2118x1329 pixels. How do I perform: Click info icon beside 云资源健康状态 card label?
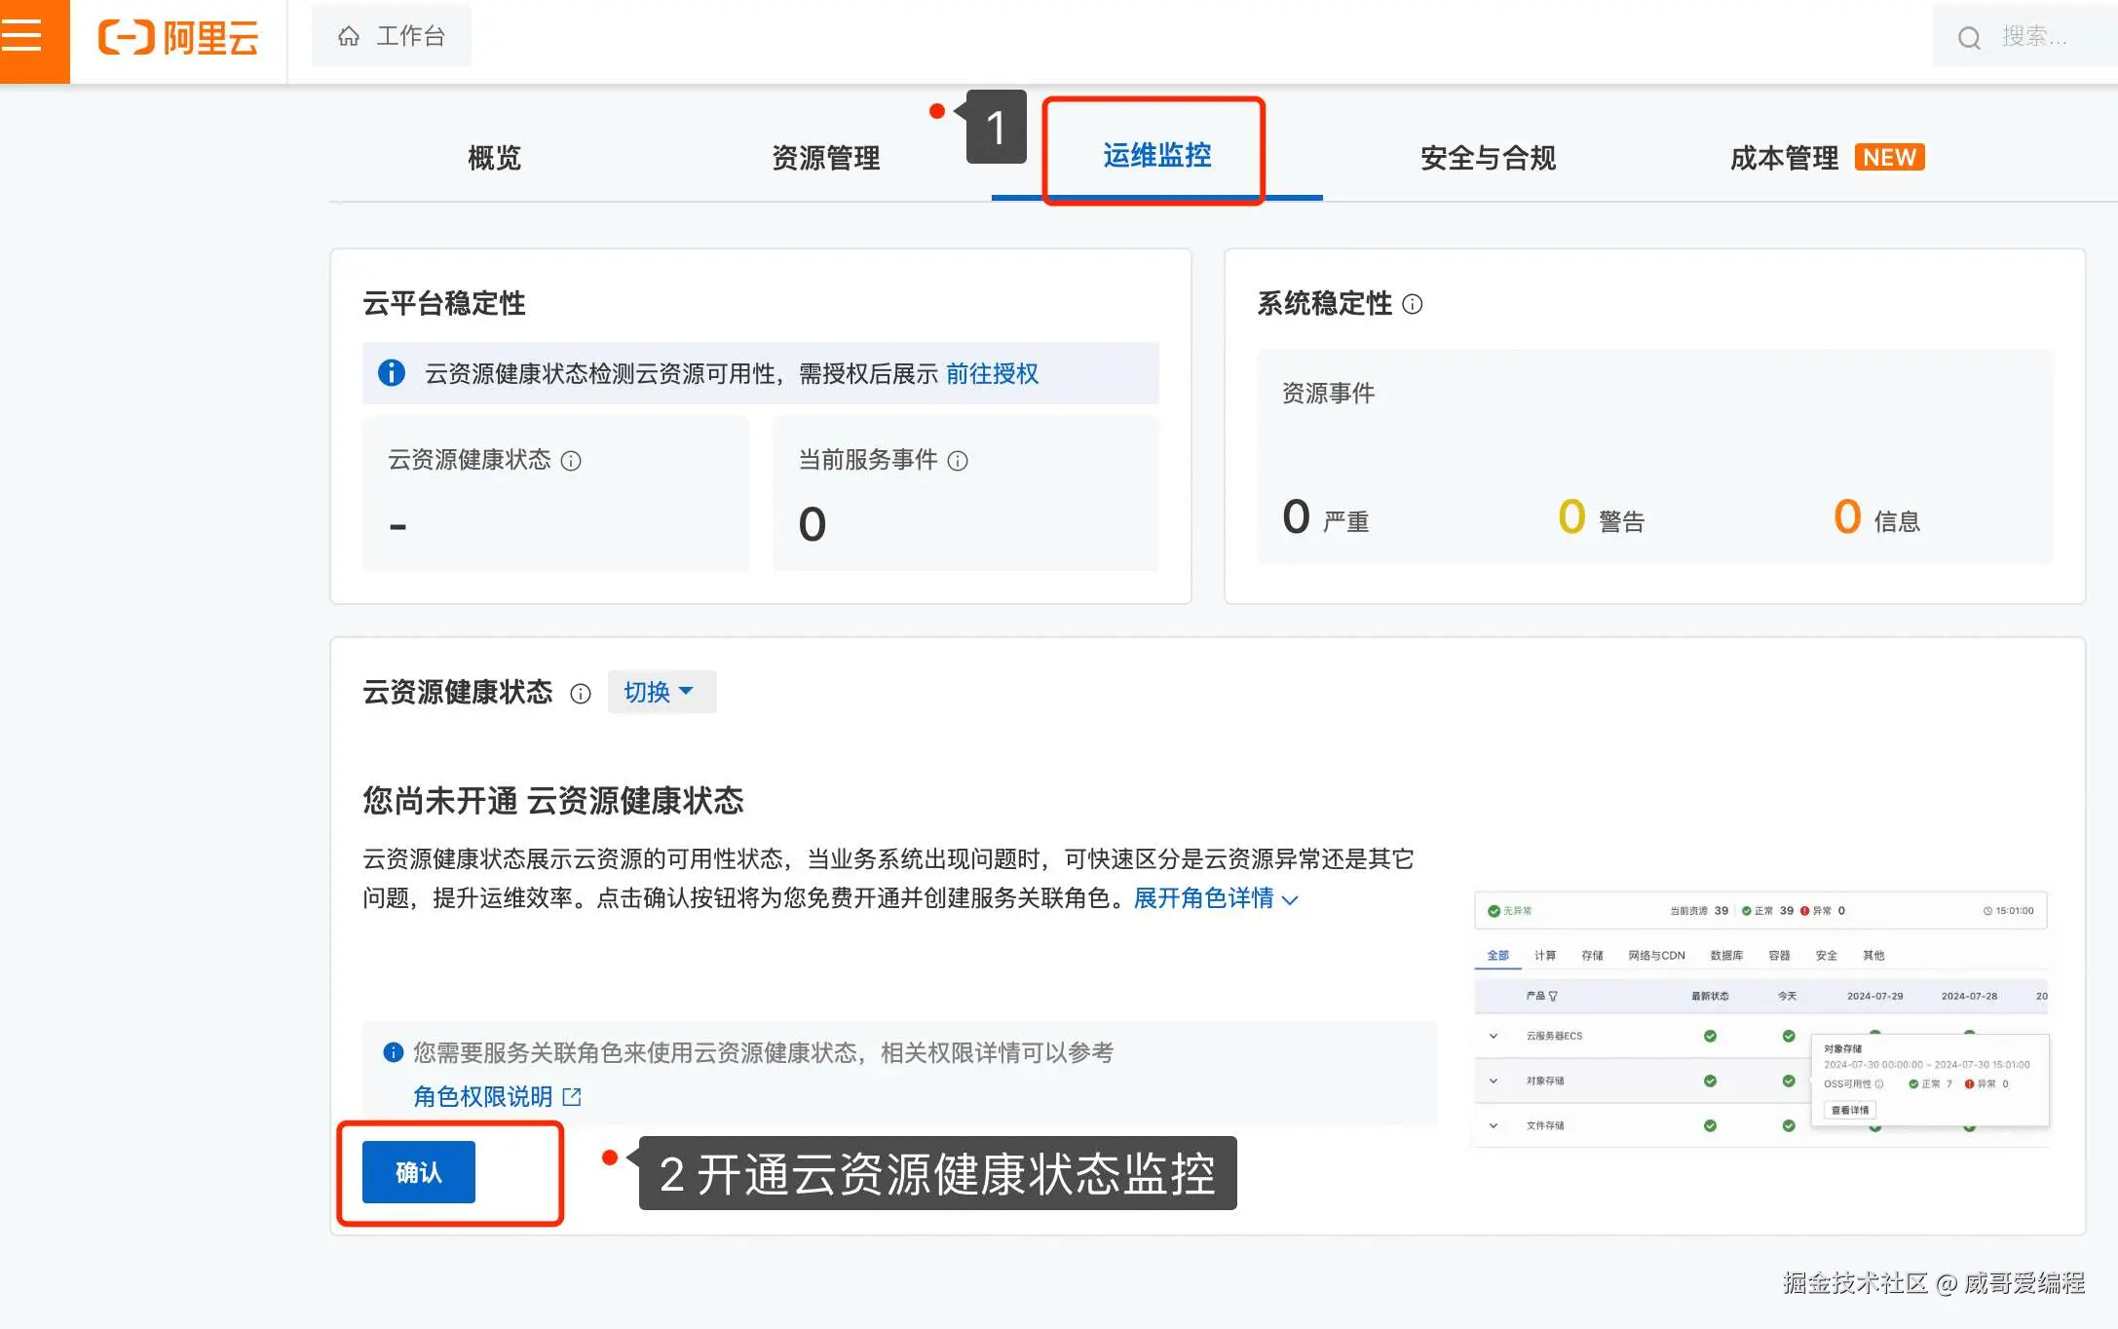(x=571, y=461)
